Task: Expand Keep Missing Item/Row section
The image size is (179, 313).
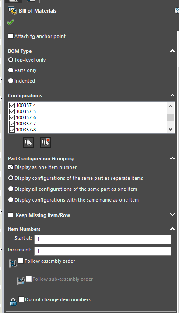Action: [172, 215]
